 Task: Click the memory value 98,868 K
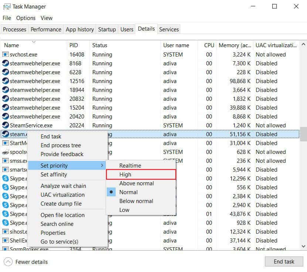coord(240,81)
